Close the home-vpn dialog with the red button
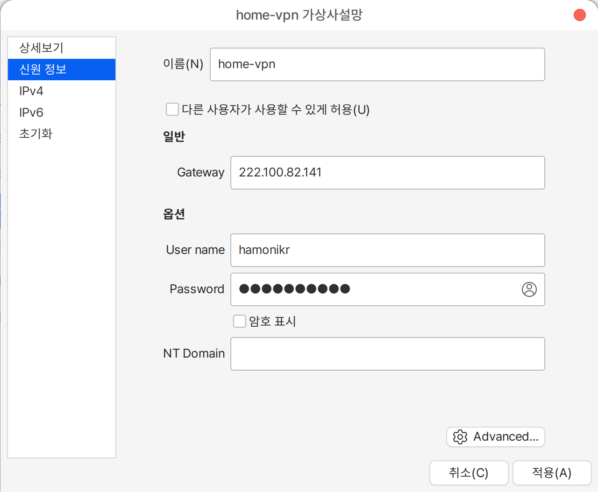 [580, 15]
